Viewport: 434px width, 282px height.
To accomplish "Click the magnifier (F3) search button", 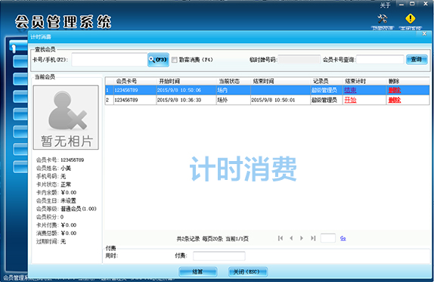I will (x=158, y=60).
